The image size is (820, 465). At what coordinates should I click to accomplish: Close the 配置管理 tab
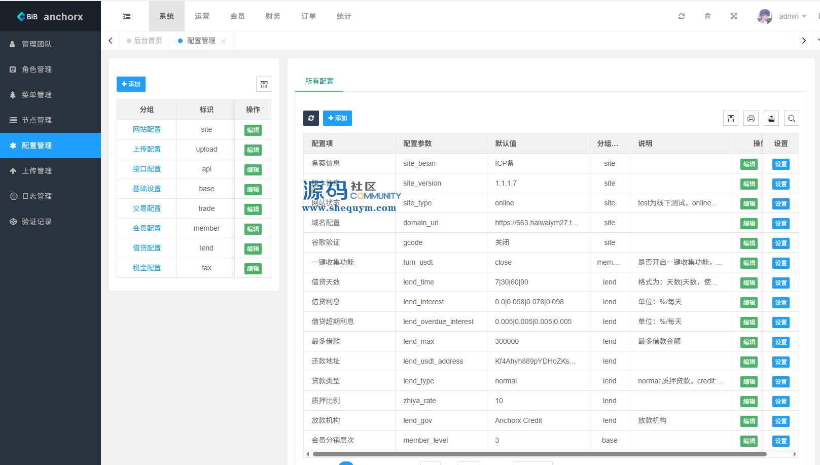(223, 41)
